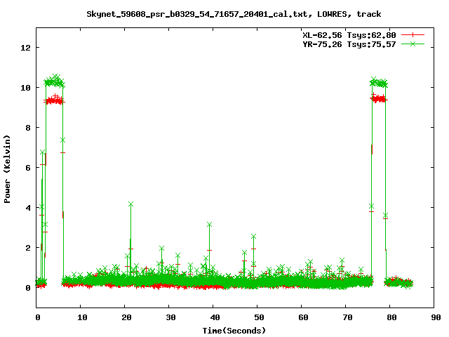This screenshot has width=449, height=337.
Task: Click y-axis tick label 6
Action: pyautogui.click(x=28, y=168)
